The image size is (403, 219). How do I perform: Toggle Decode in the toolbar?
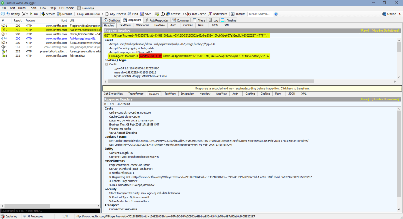65,14
